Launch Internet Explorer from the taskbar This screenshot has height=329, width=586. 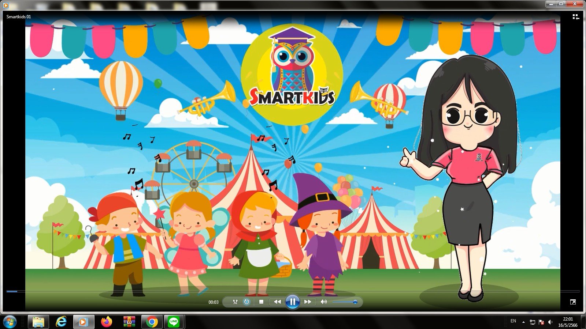pyautogui.click(x=61, y=322)
